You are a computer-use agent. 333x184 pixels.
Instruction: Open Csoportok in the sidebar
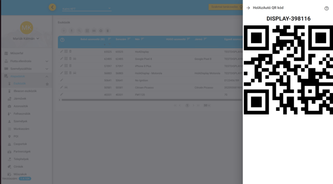pyautogui.click(x=20, y=144)
